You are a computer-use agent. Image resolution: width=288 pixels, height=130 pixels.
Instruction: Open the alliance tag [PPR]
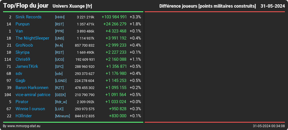59,31
